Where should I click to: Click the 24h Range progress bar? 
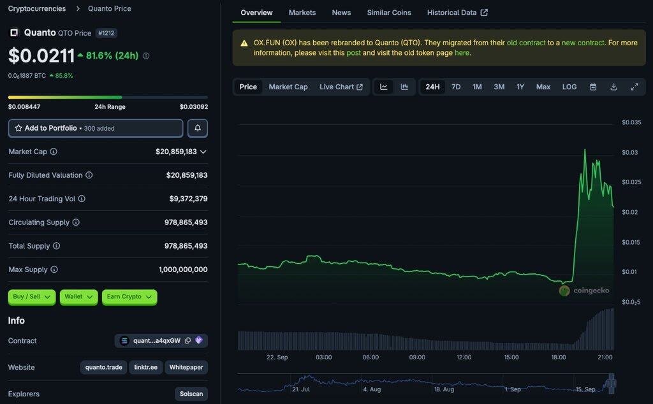[x=108, y=97]
